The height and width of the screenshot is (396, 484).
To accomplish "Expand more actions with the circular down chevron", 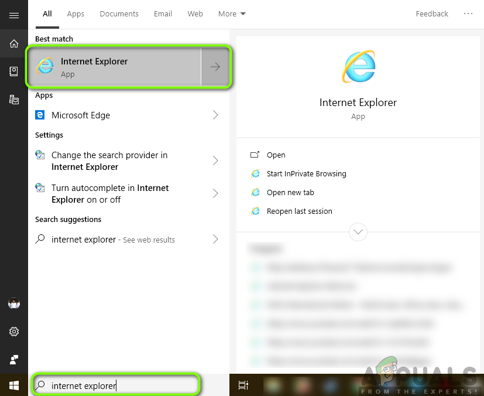I will 358,231.
